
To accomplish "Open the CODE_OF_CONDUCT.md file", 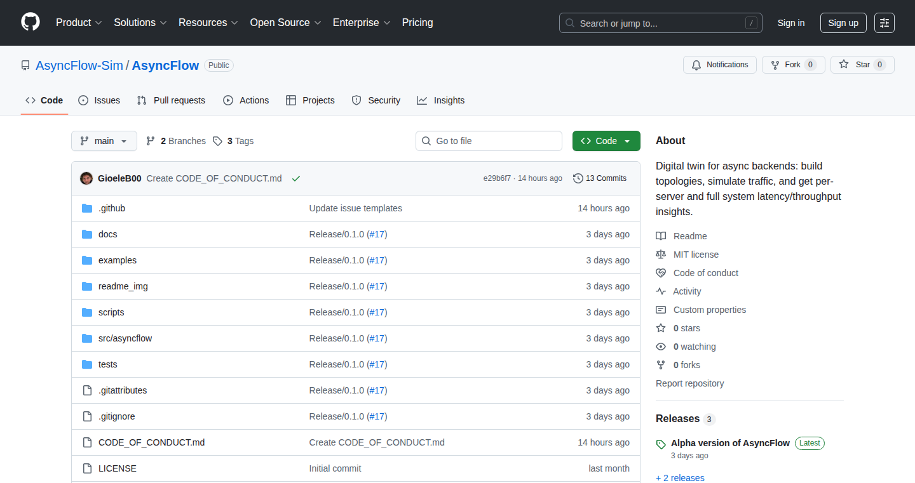I will [151, 442].
